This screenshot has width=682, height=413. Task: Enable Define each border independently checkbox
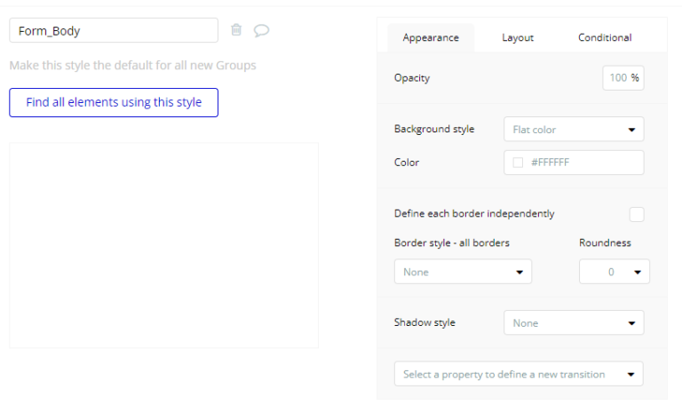pos(636,214)
